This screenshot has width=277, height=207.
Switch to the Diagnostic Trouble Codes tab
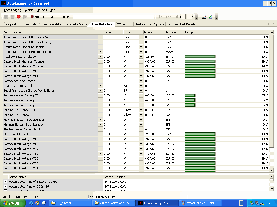tap(21, 24)
